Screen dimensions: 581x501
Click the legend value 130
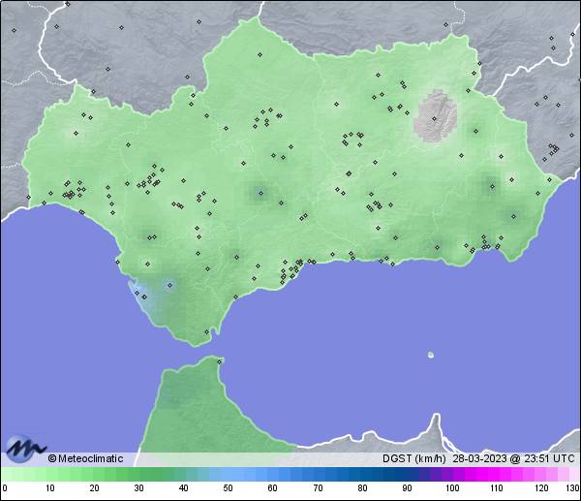(573, 488)
